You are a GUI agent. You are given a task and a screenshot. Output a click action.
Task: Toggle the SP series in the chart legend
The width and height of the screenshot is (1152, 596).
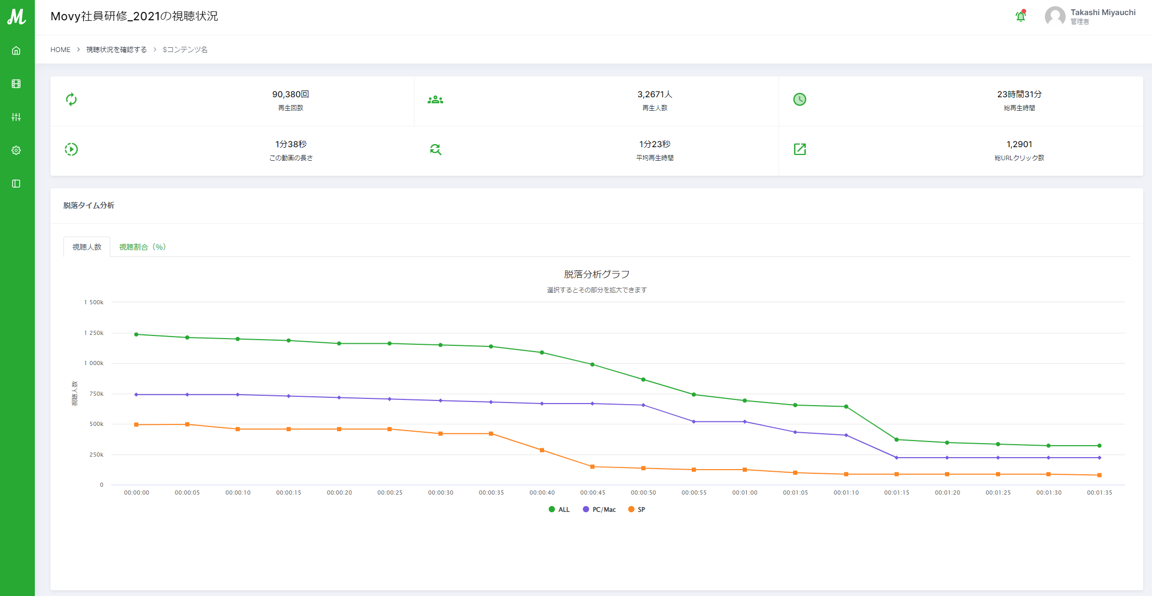(x=637, y=510)
